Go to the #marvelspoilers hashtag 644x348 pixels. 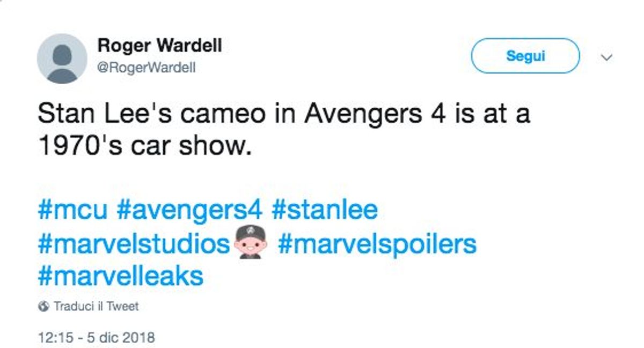point(377,244)
